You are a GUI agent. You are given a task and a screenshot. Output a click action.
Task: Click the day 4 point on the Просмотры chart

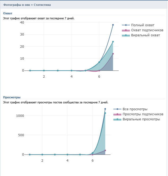(x=67, y=155)
